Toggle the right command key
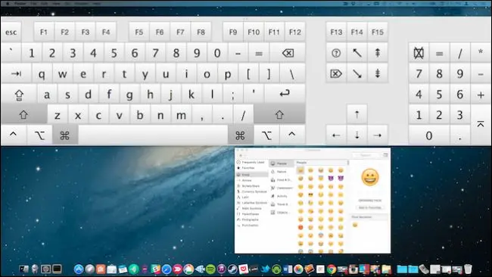The image size is (492, 277). [x=240, y=135]
